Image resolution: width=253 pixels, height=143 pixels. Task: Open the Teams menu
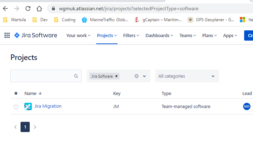pos(188,35)
